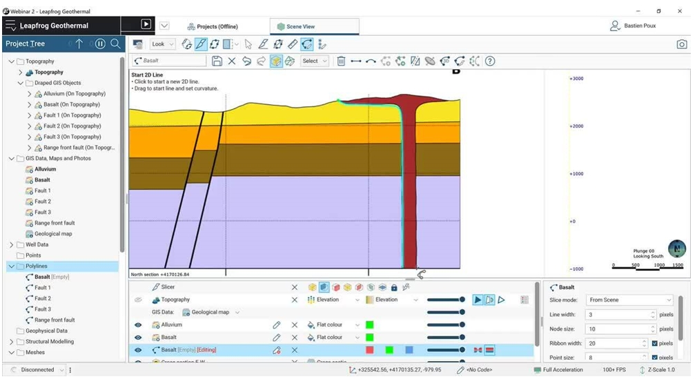Switch to Projects (Offline) tab
The width and height of the screenshot is (697, 379).
click(x=213, y=26)
